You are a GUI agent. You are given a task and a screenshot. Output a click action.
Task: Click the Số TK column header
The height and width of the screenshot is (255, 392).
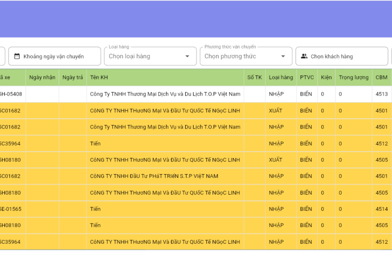254,77
